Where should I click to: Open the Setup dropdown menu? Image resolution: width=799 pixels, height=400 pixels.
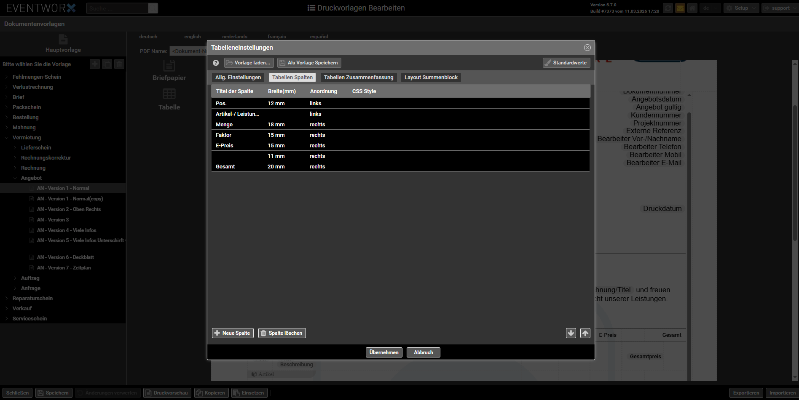point(741,8)
